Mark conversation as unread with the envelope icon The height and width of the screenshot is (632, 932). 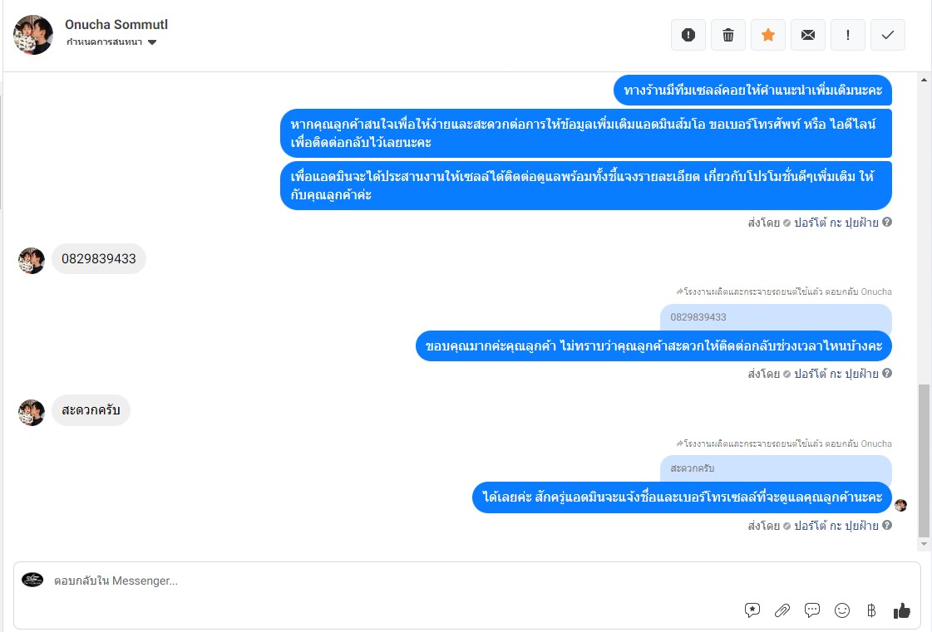(808, 35)
